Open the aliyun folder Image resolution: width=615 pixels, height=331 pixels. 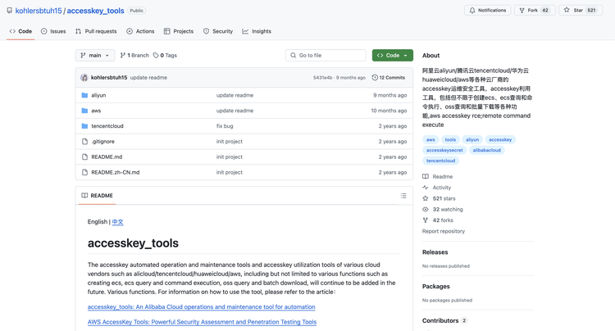[98, 95]
